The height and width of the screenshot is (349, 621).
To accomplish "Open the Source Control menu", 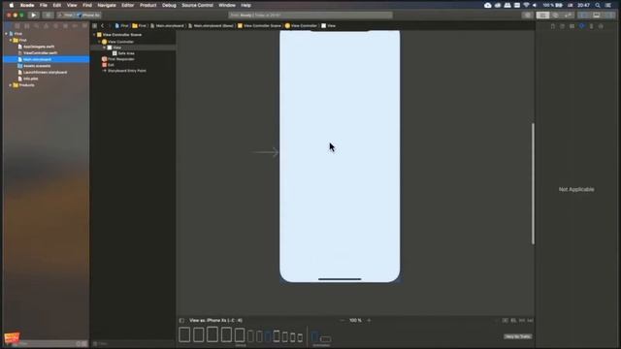I will click(x=197, y=5).
